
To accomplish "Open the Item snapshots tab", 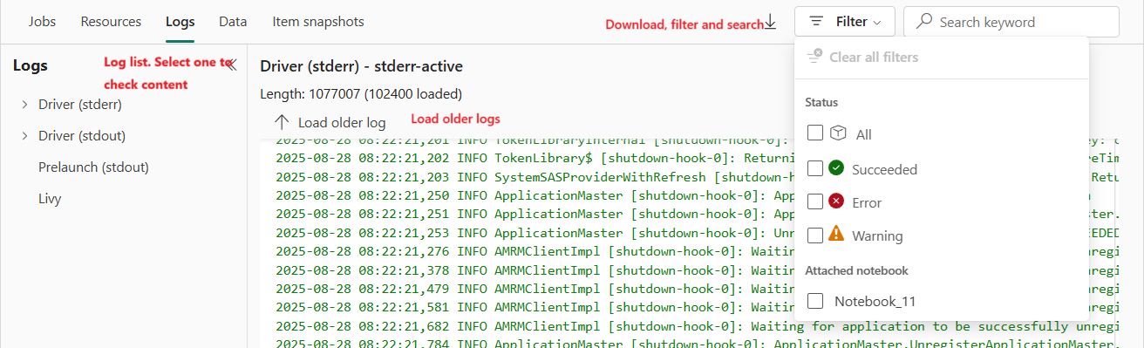I will coord(318,22).
